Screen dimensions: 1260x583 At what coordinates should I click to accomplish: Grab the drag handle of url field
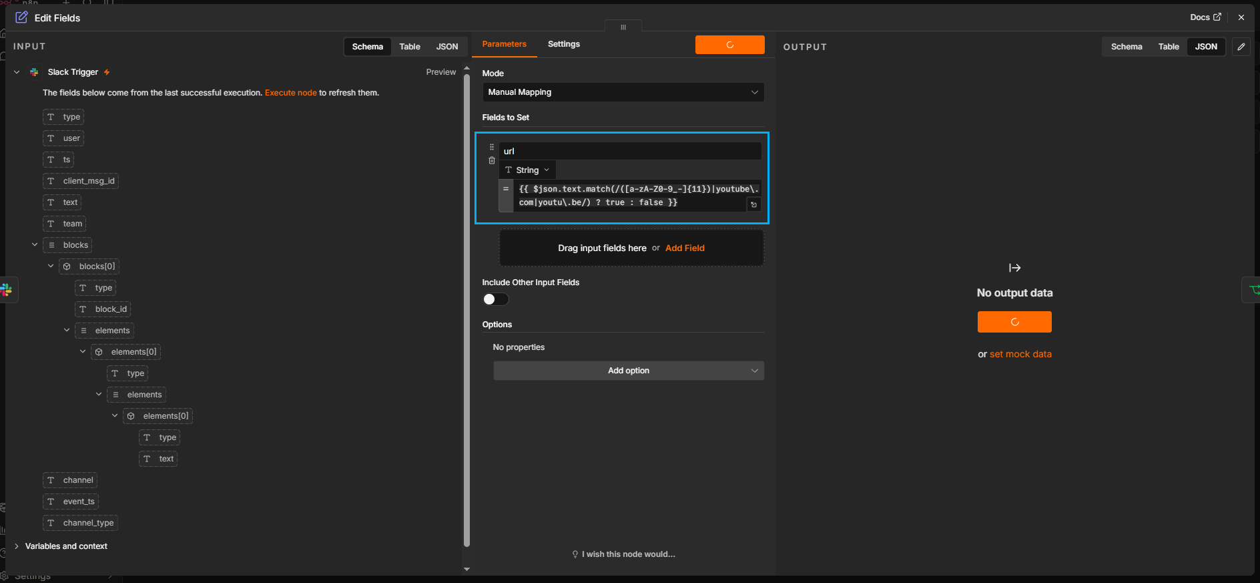(492, 147)
